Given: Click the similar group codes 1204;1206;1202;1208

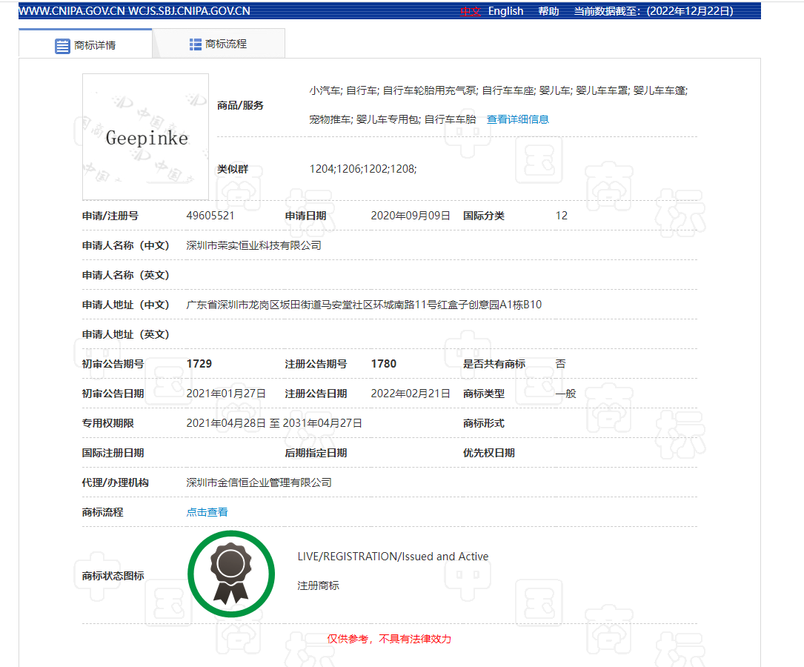Looking at the screenshot, I should pyautogui.click(x=362, y=169).
